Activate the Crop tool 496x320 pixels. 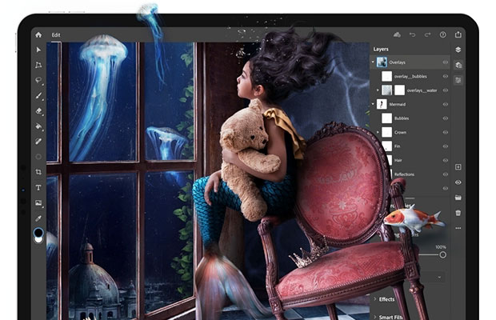(38, 171)
